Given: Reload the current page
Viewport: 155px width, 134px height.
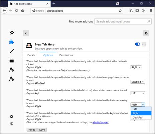Looking at the screenshot, I should 17,11.
